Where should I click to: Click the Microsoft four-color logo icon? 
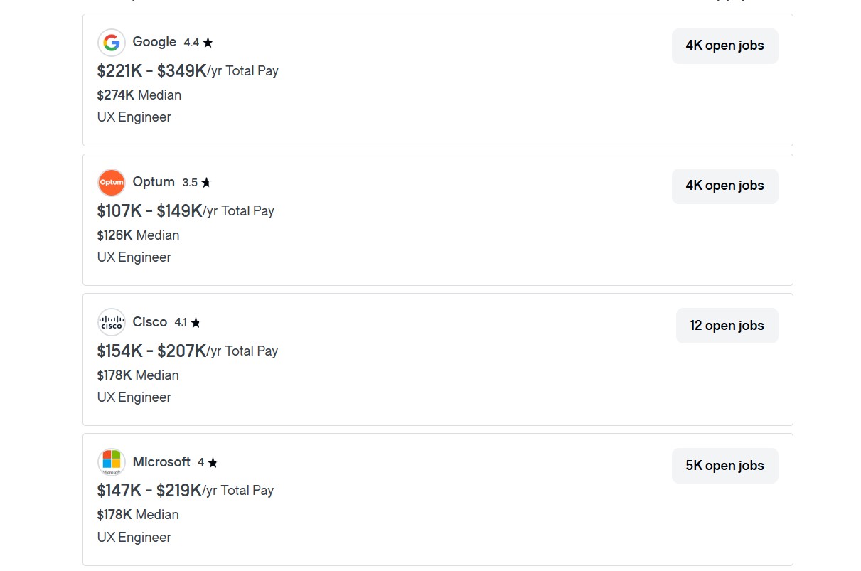pos(112,462)
